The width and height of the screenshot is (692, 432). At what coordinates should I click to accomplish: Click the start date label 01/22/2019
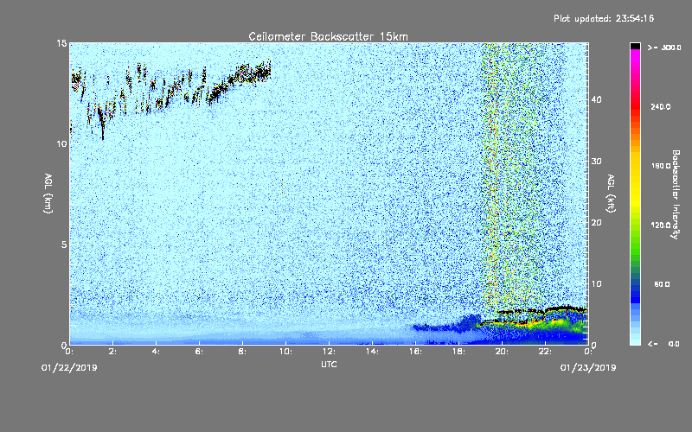(69, 368)
